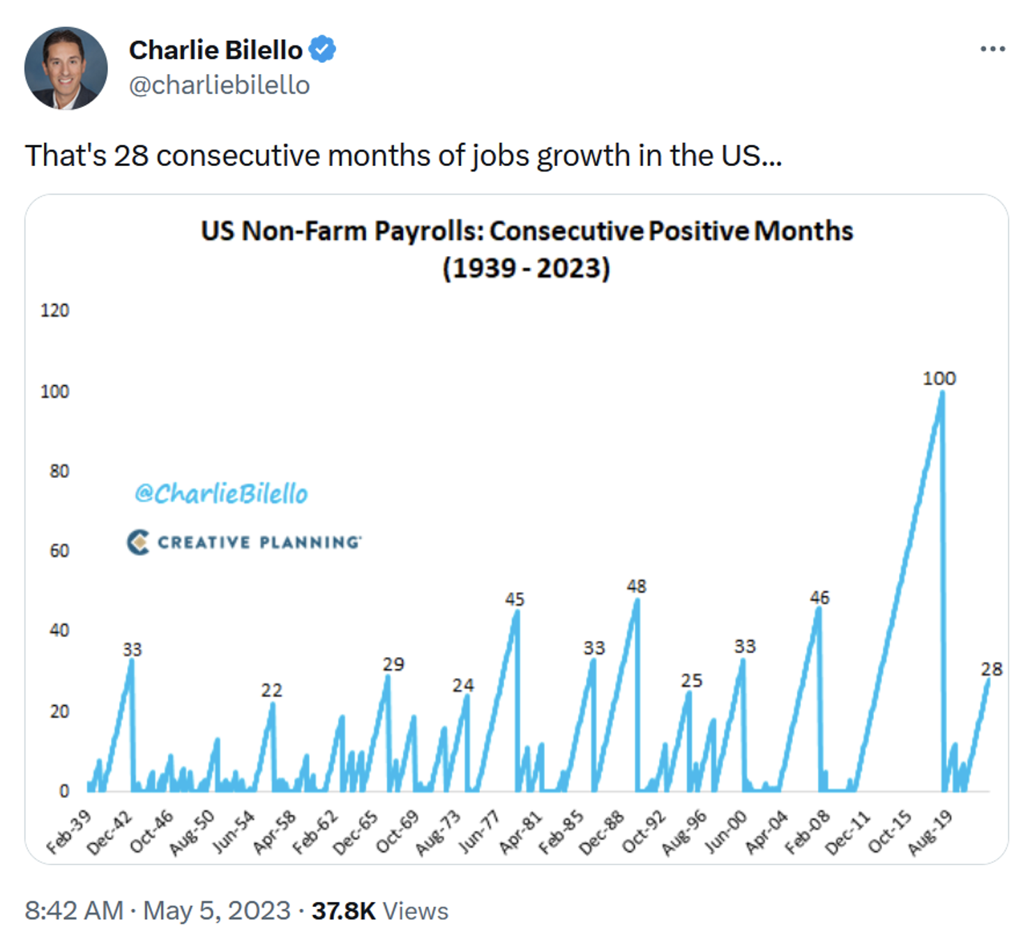Click the 46 peak data label
This screenshot has height=932, width=1021.
pos(819,597)
